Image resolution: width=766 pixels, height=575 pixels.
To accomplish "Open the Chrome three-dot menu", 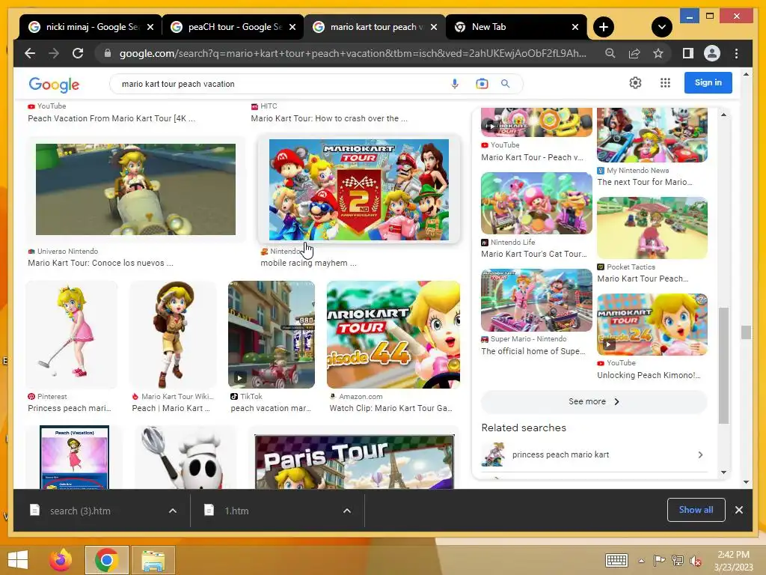I will click(x=736, y=53).
